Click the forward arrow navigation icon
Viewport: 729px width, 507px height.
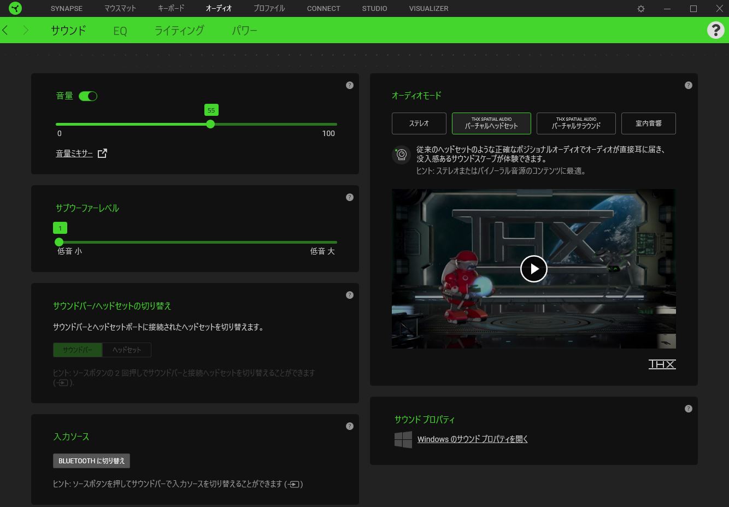25,30
